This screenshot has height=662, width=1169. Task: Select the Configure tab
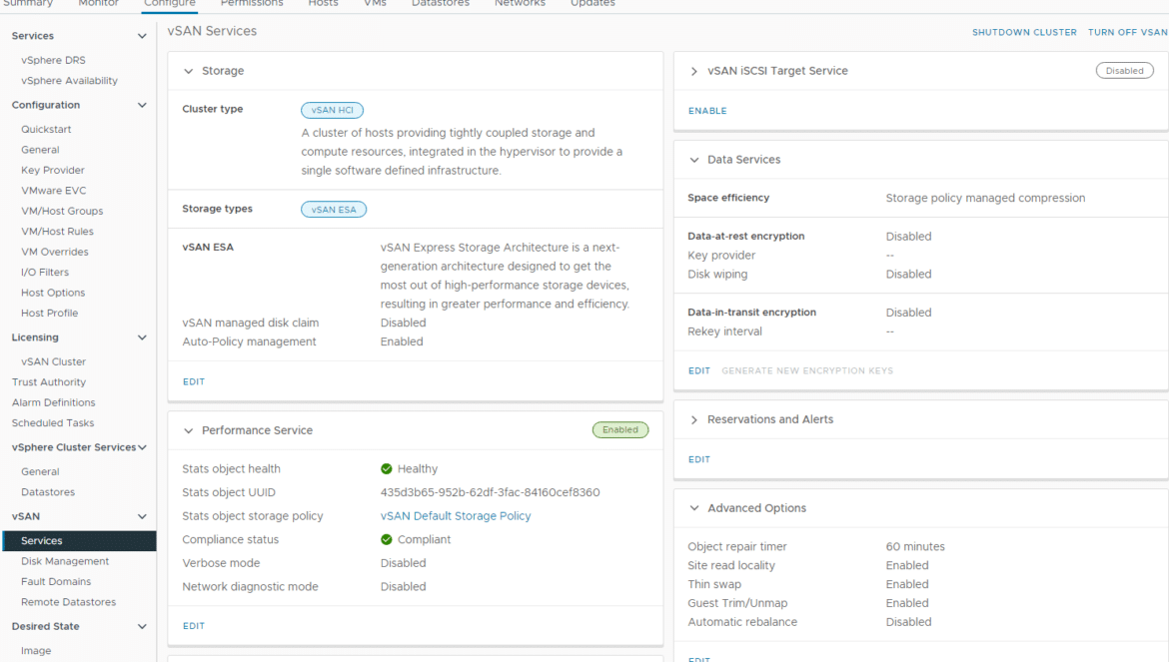pos(169,4)
